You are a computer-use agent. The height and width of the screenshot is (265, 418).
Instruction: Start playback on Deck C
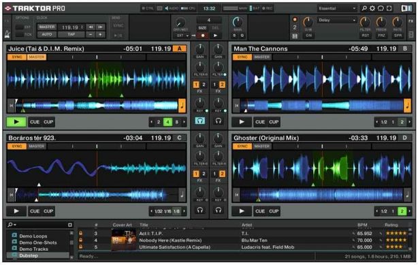click(x=16, y=211)
